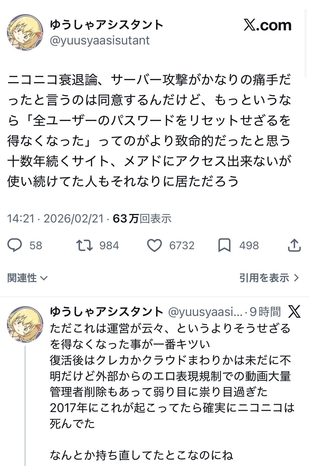Open the X.com logo link
The height and width of the screenshot is (466, 309).
(x=267, y=25)
